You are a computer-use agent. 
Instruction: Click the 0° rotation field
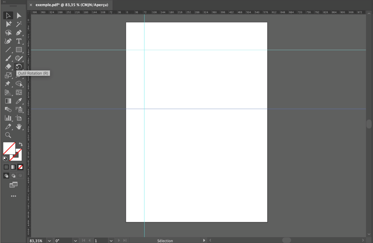[63, 241]
